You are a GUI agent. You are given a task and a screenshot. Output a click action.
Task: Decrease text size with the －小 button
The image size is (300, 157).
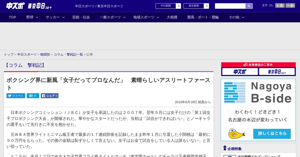click(x=290, y=5)
